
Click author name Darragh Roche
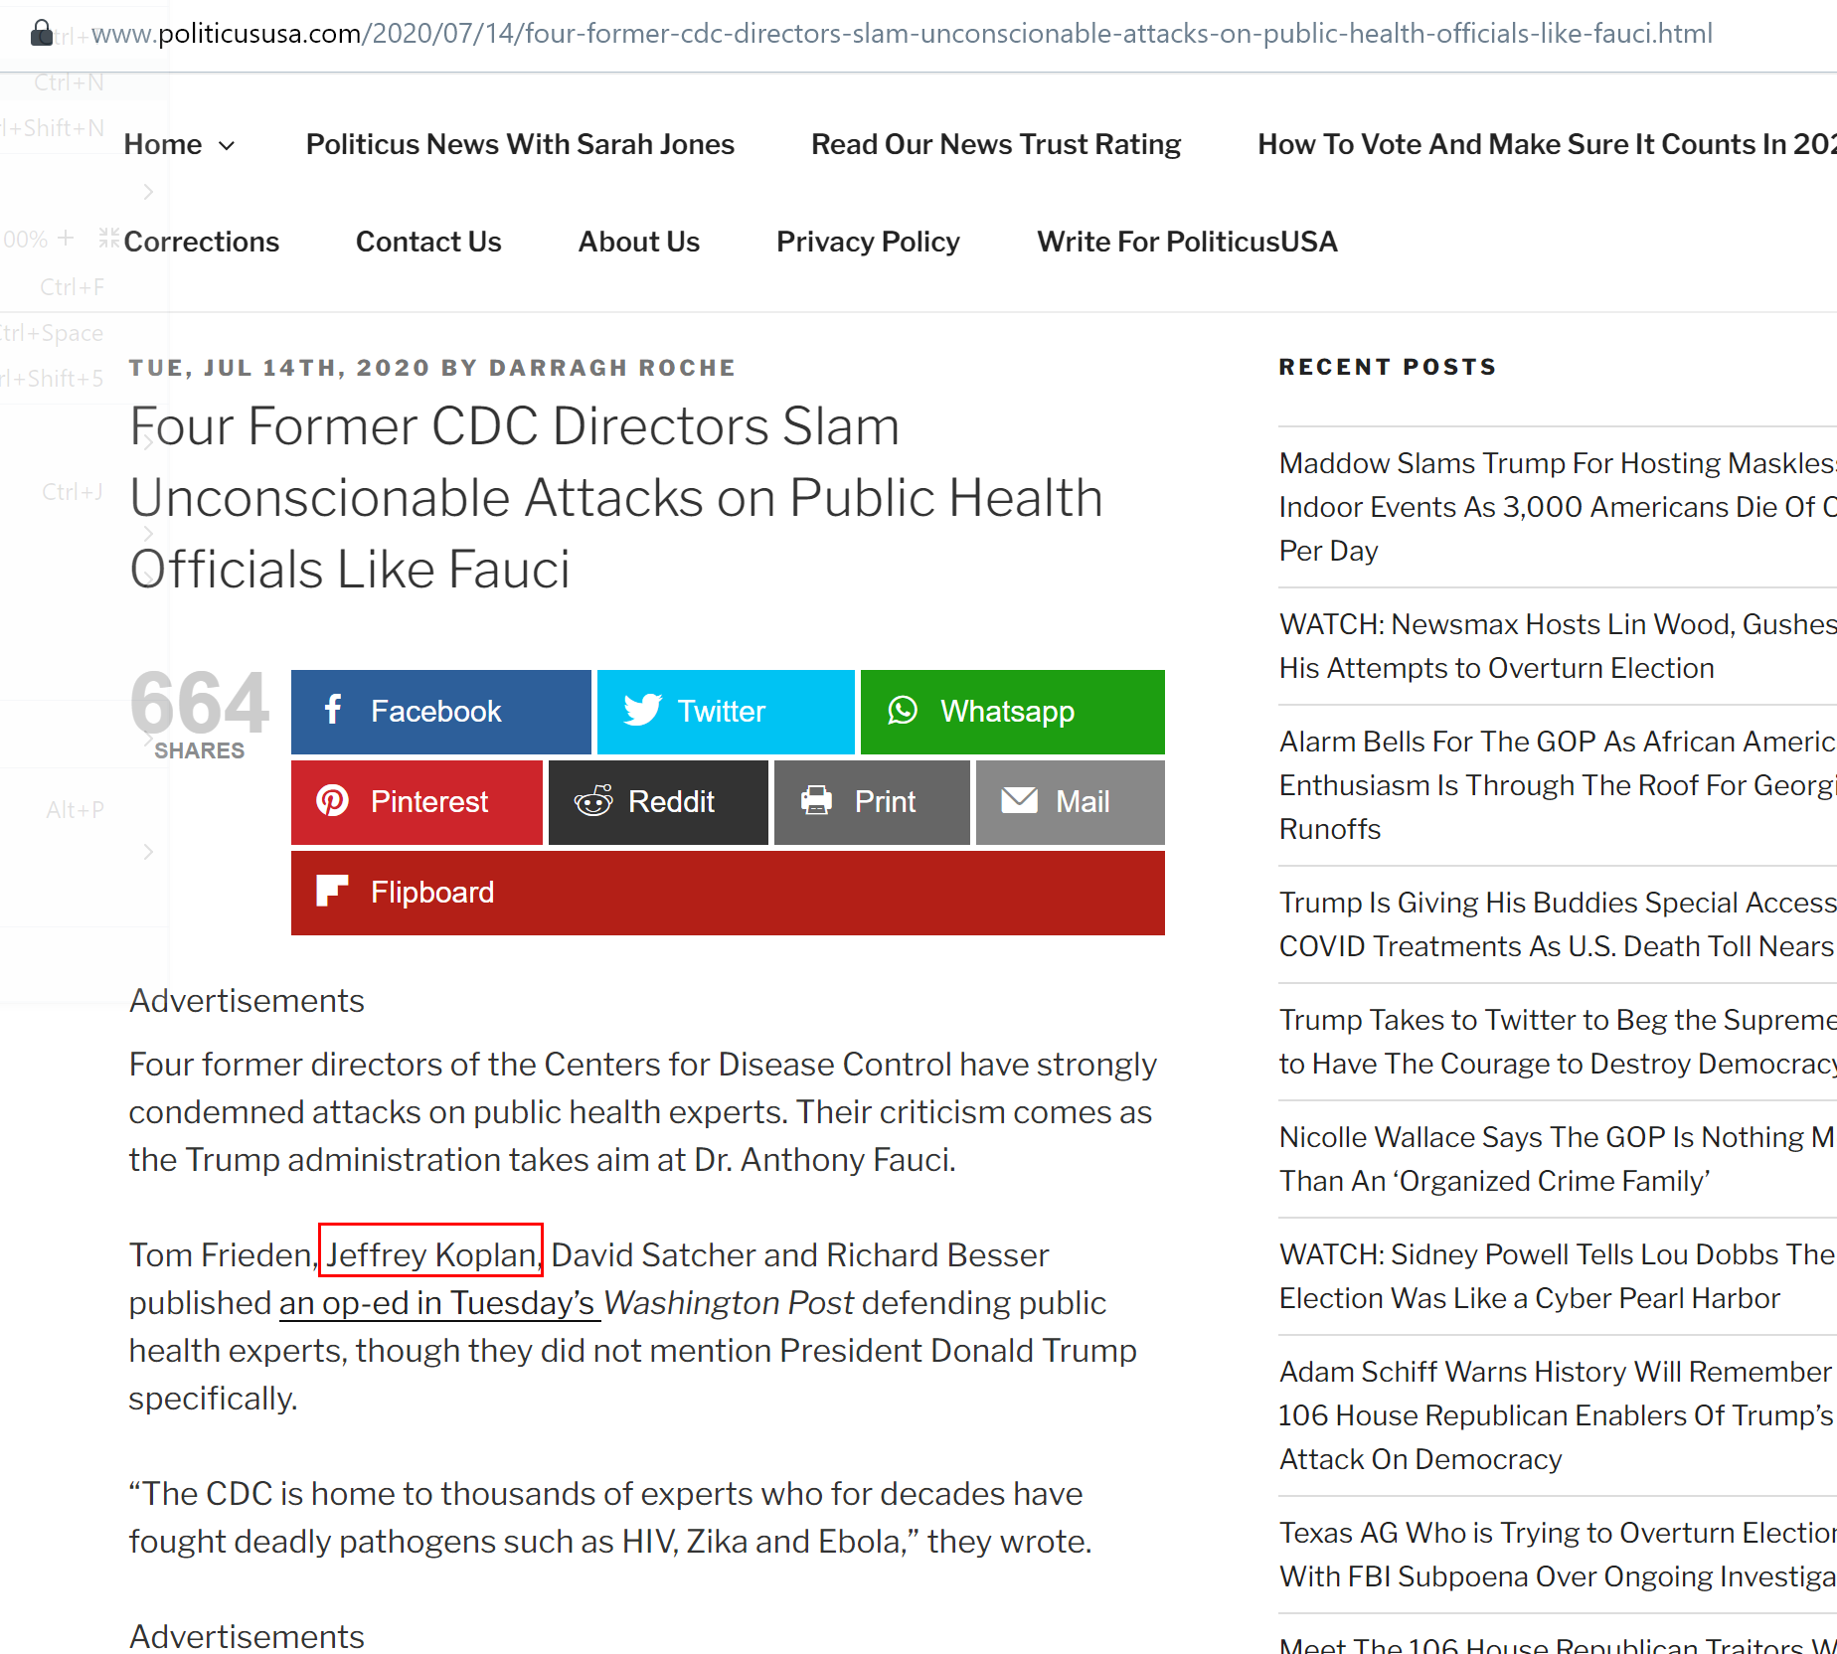(612, 368)
